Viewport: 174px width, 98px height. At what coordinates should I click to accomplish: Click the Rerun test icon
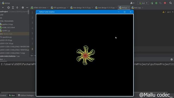pos(152,3)
